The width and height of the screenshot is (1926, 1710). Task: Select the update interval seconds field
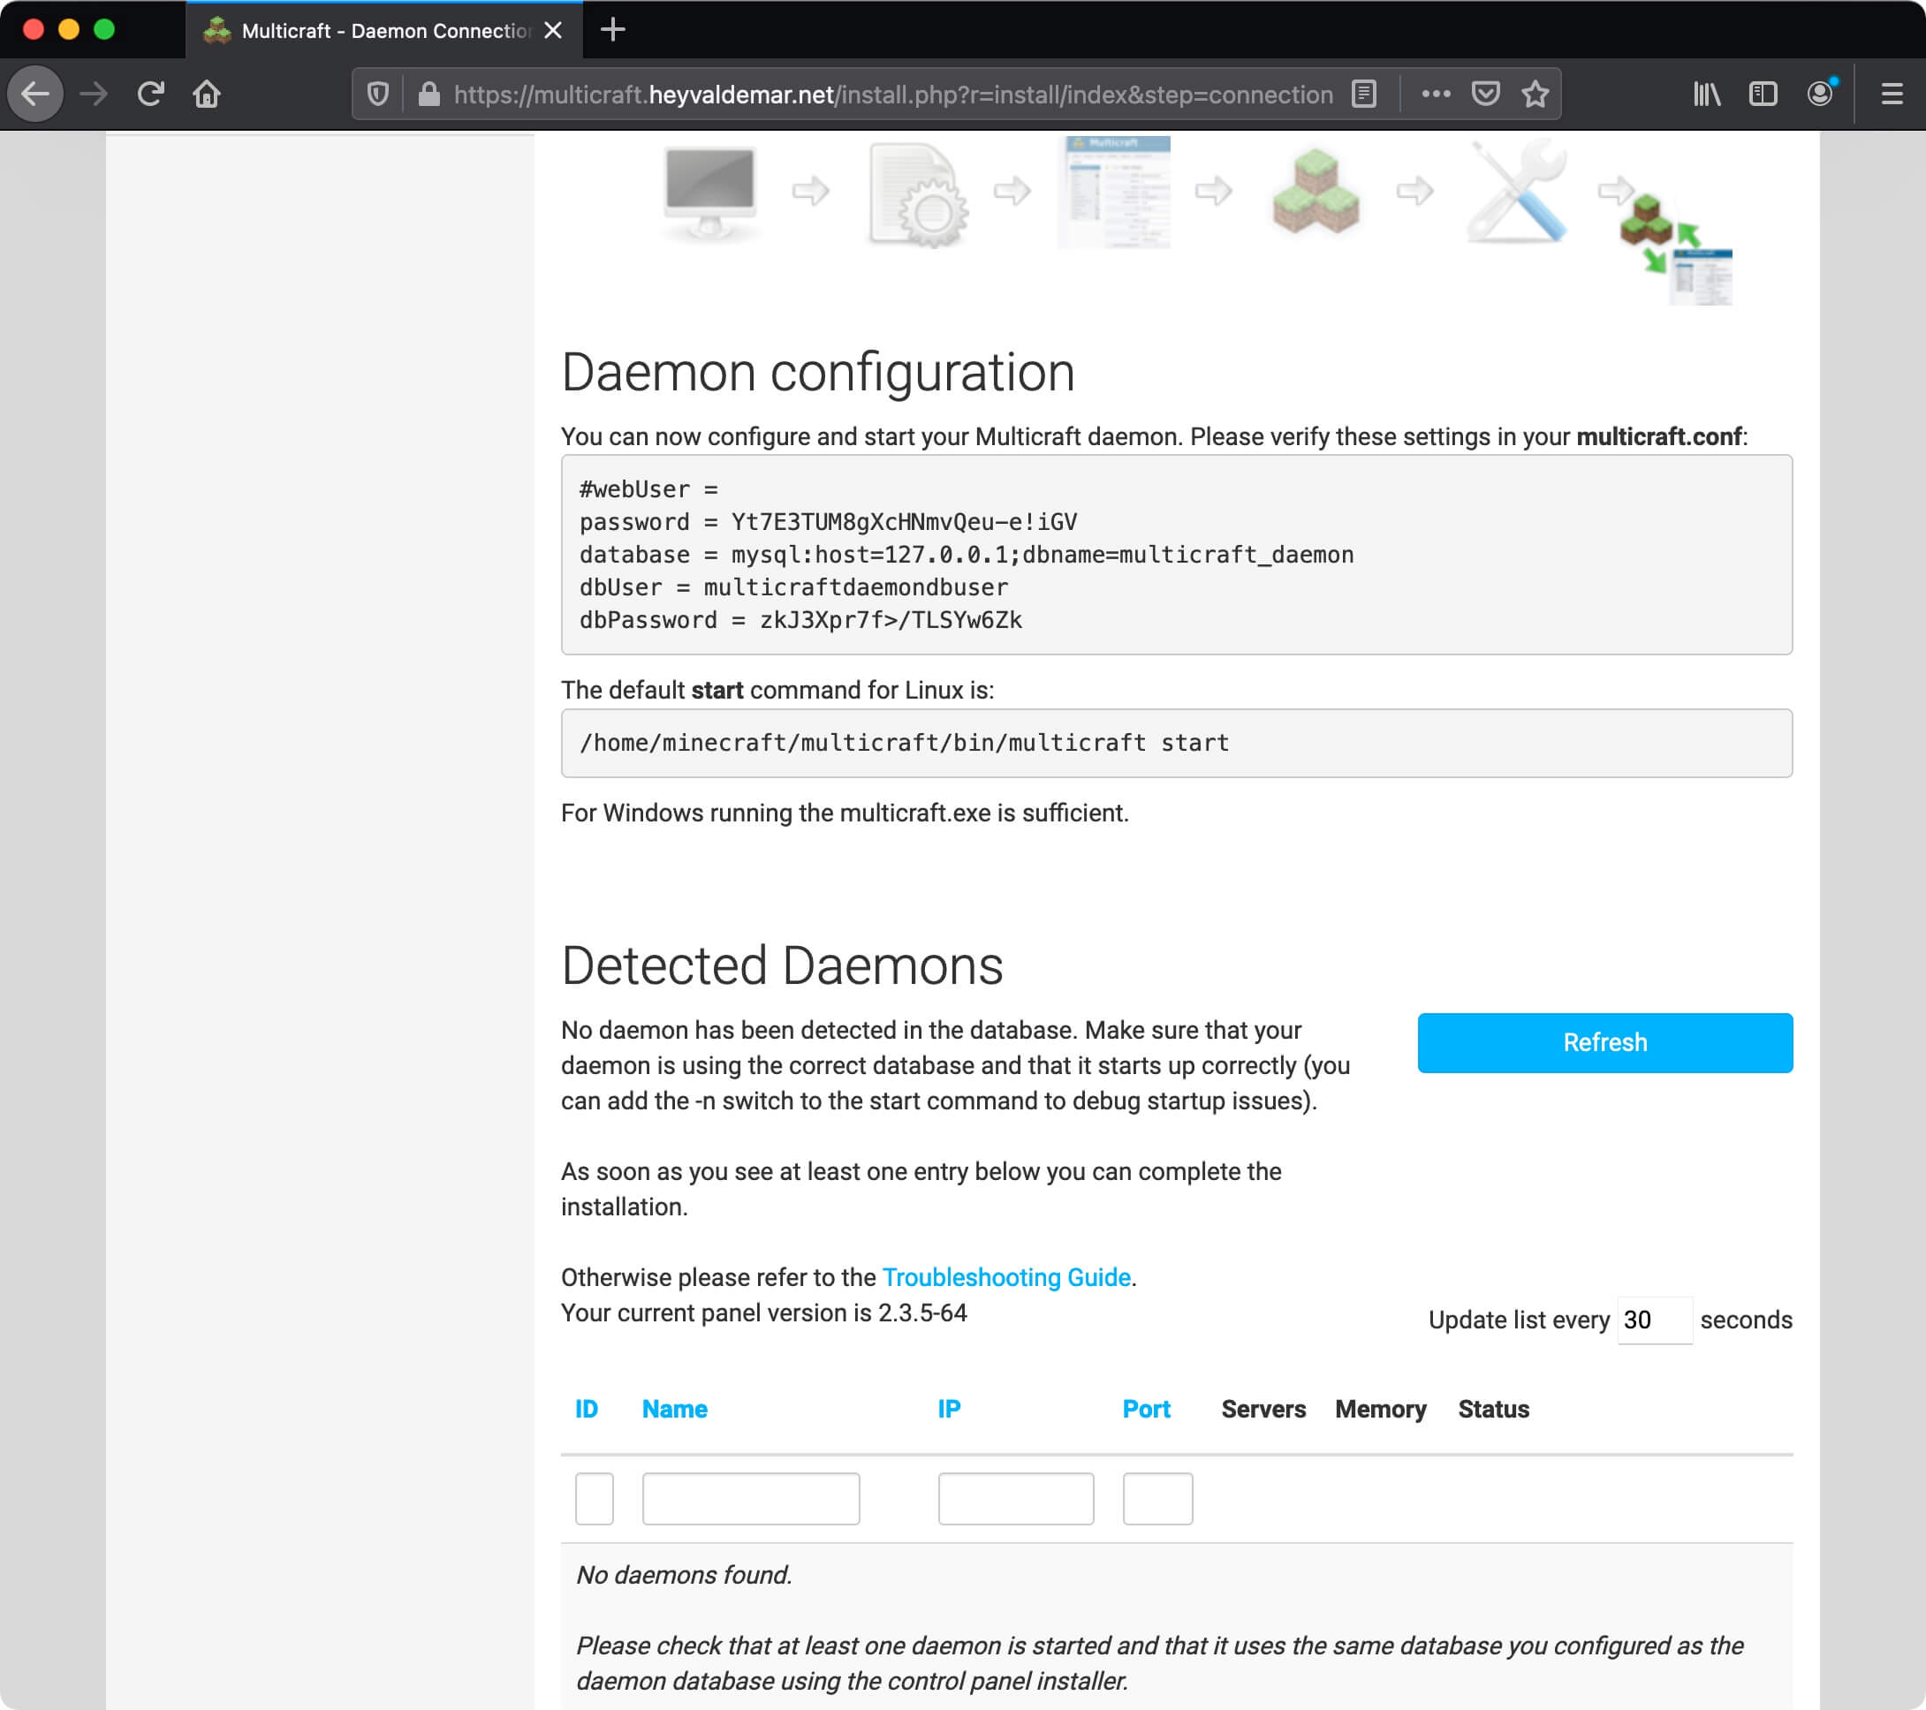1650,1319
